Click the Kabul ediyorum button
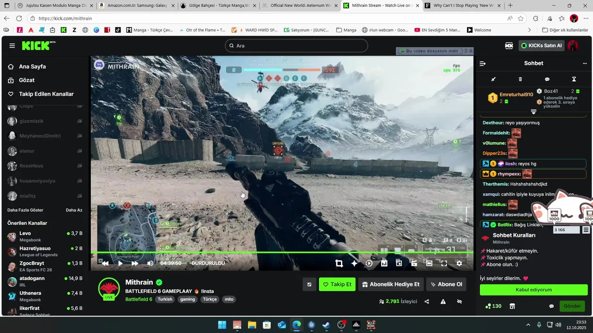593x333 pixels. click(534, 290)
